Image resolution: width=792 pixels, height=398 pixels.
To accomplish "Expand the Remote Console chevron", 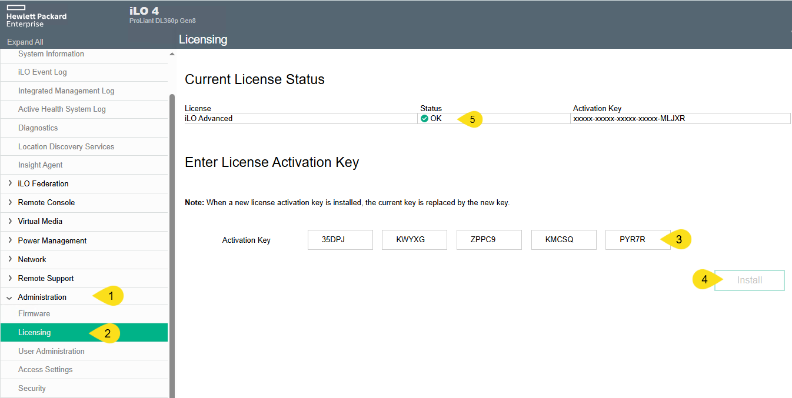I will click(x=10, y=203).
